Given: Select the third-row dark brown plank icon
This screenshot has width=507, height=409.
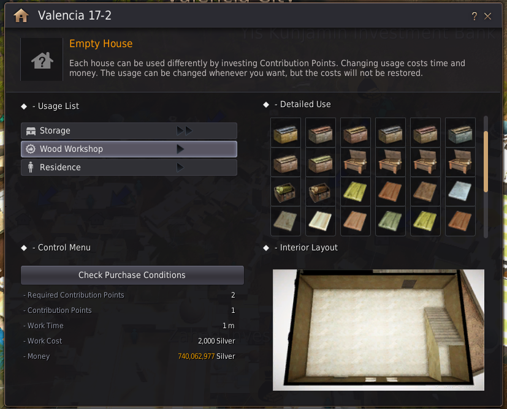Looking at the screenshot, I should (x=425, y=192).
